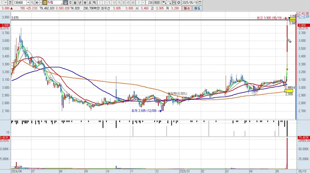Select the weekly 주 chart period
This screenshot has height=174, width=310.
(x=70, y=3)
